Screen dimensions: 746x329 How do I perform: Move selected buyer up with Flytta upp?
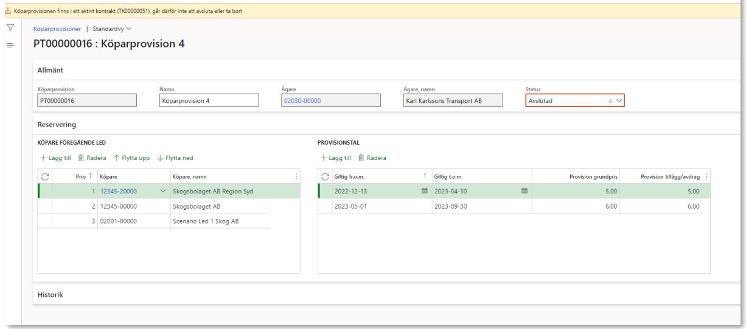click(x=131, y=158)
